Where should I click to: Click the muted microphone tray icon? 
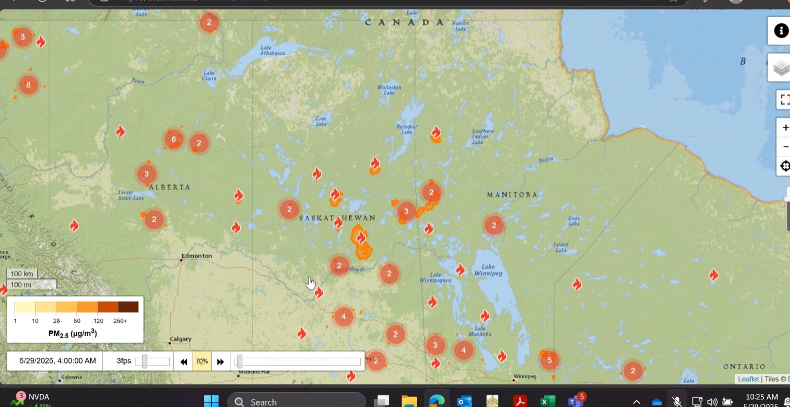coord(676,402)
